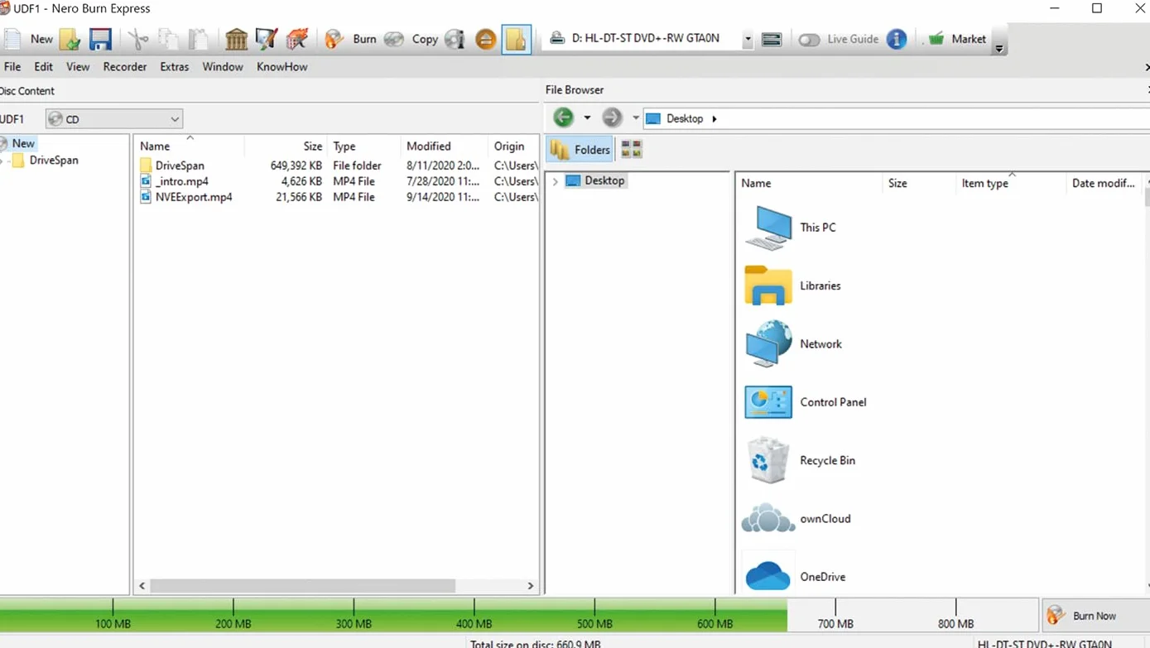Select the DriveSpan folder in file list
The image size is (1150, 648).
tap(180, 166)
